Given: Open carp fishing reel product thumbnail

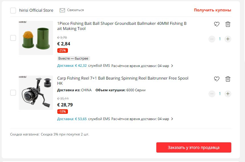Looking at the screenshot, I should [36, 93].
